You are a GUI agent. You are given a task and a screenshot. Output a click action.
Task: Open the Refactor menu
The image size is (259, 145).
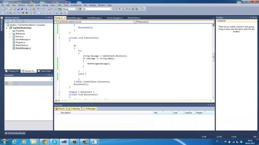[x=21, y=5]
